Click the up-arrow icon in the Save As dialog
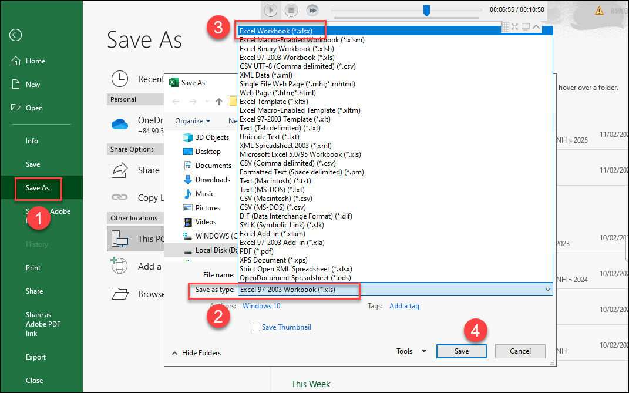The image size is (629, 393). click(219, 102)
